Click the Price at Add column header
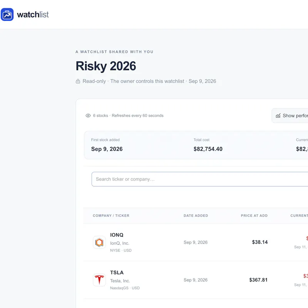The height and width of the screenshot is (308, 308). pyautogui.click(x=254, y=216)
